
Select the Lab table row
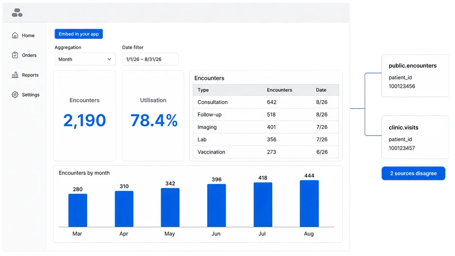coord(266,139)
